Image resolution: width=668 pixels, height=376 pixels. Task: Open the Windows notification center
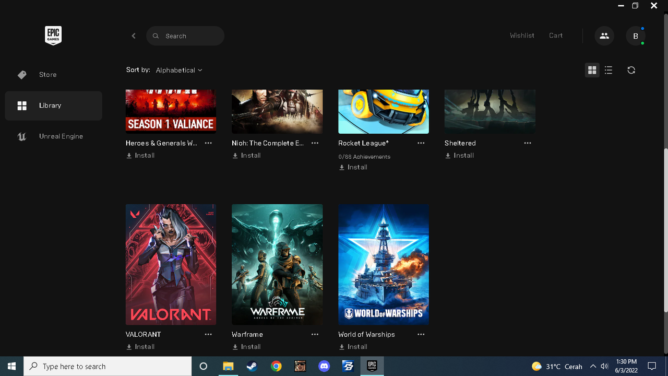click(x=652, y=366)
